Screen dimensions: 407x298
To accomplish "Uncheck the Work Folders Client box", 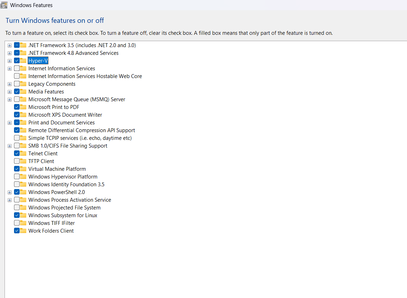I will (17, 231).
